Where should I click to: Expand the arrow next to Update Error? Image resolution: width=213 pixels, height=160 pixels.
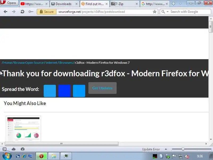pyautogui.click(x=166, y=149)
